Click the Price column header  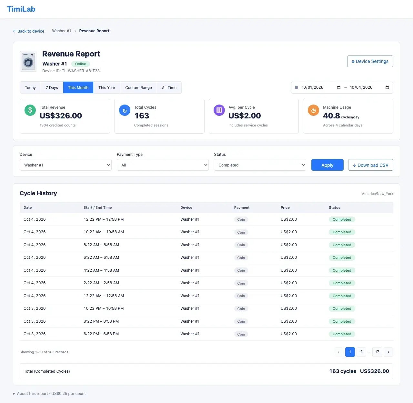(x=285, y=207)
